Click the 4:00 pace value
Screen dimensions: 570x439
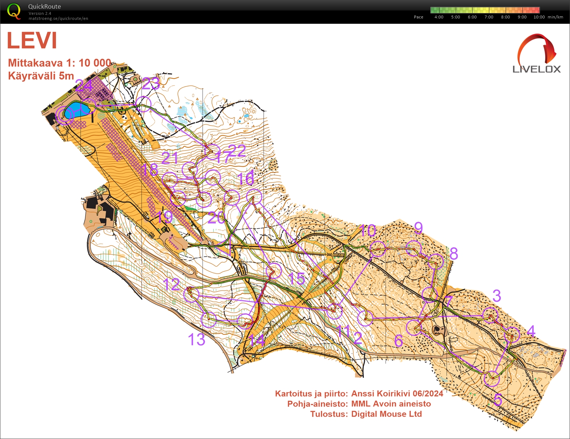pyautogui.click(x=439, y=17)
